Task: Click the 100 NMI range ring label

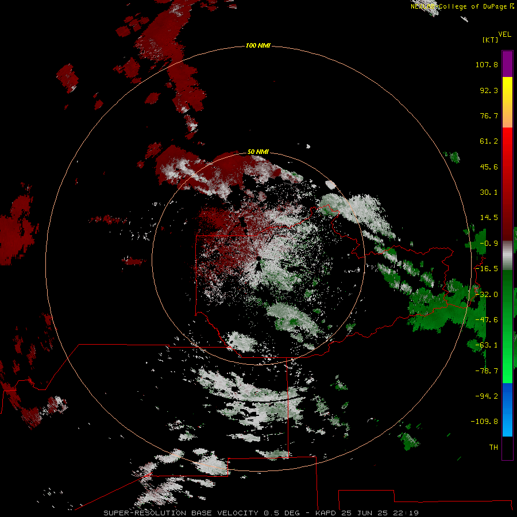Action: 258,45
